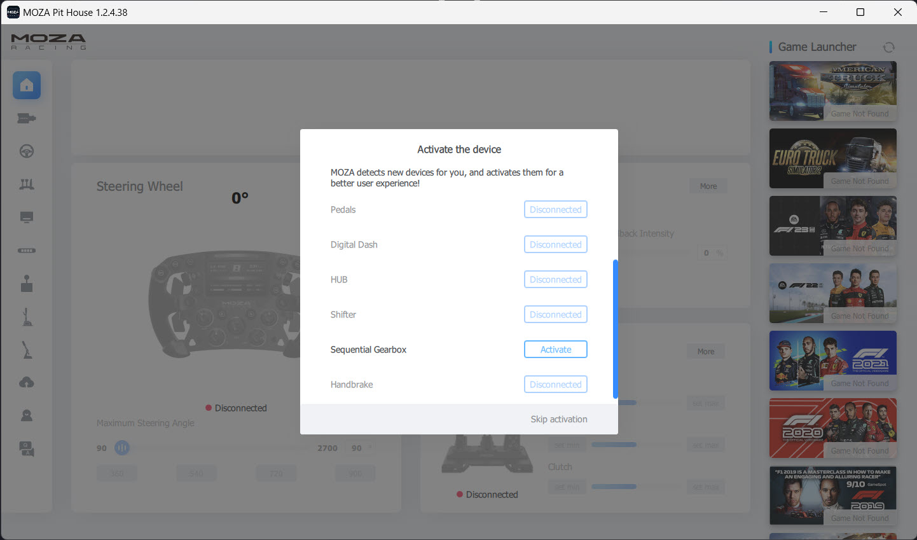Screen dimensions: 917x540
Task: Click the maximum steering angle slider handle
Action: click(122, 448)
